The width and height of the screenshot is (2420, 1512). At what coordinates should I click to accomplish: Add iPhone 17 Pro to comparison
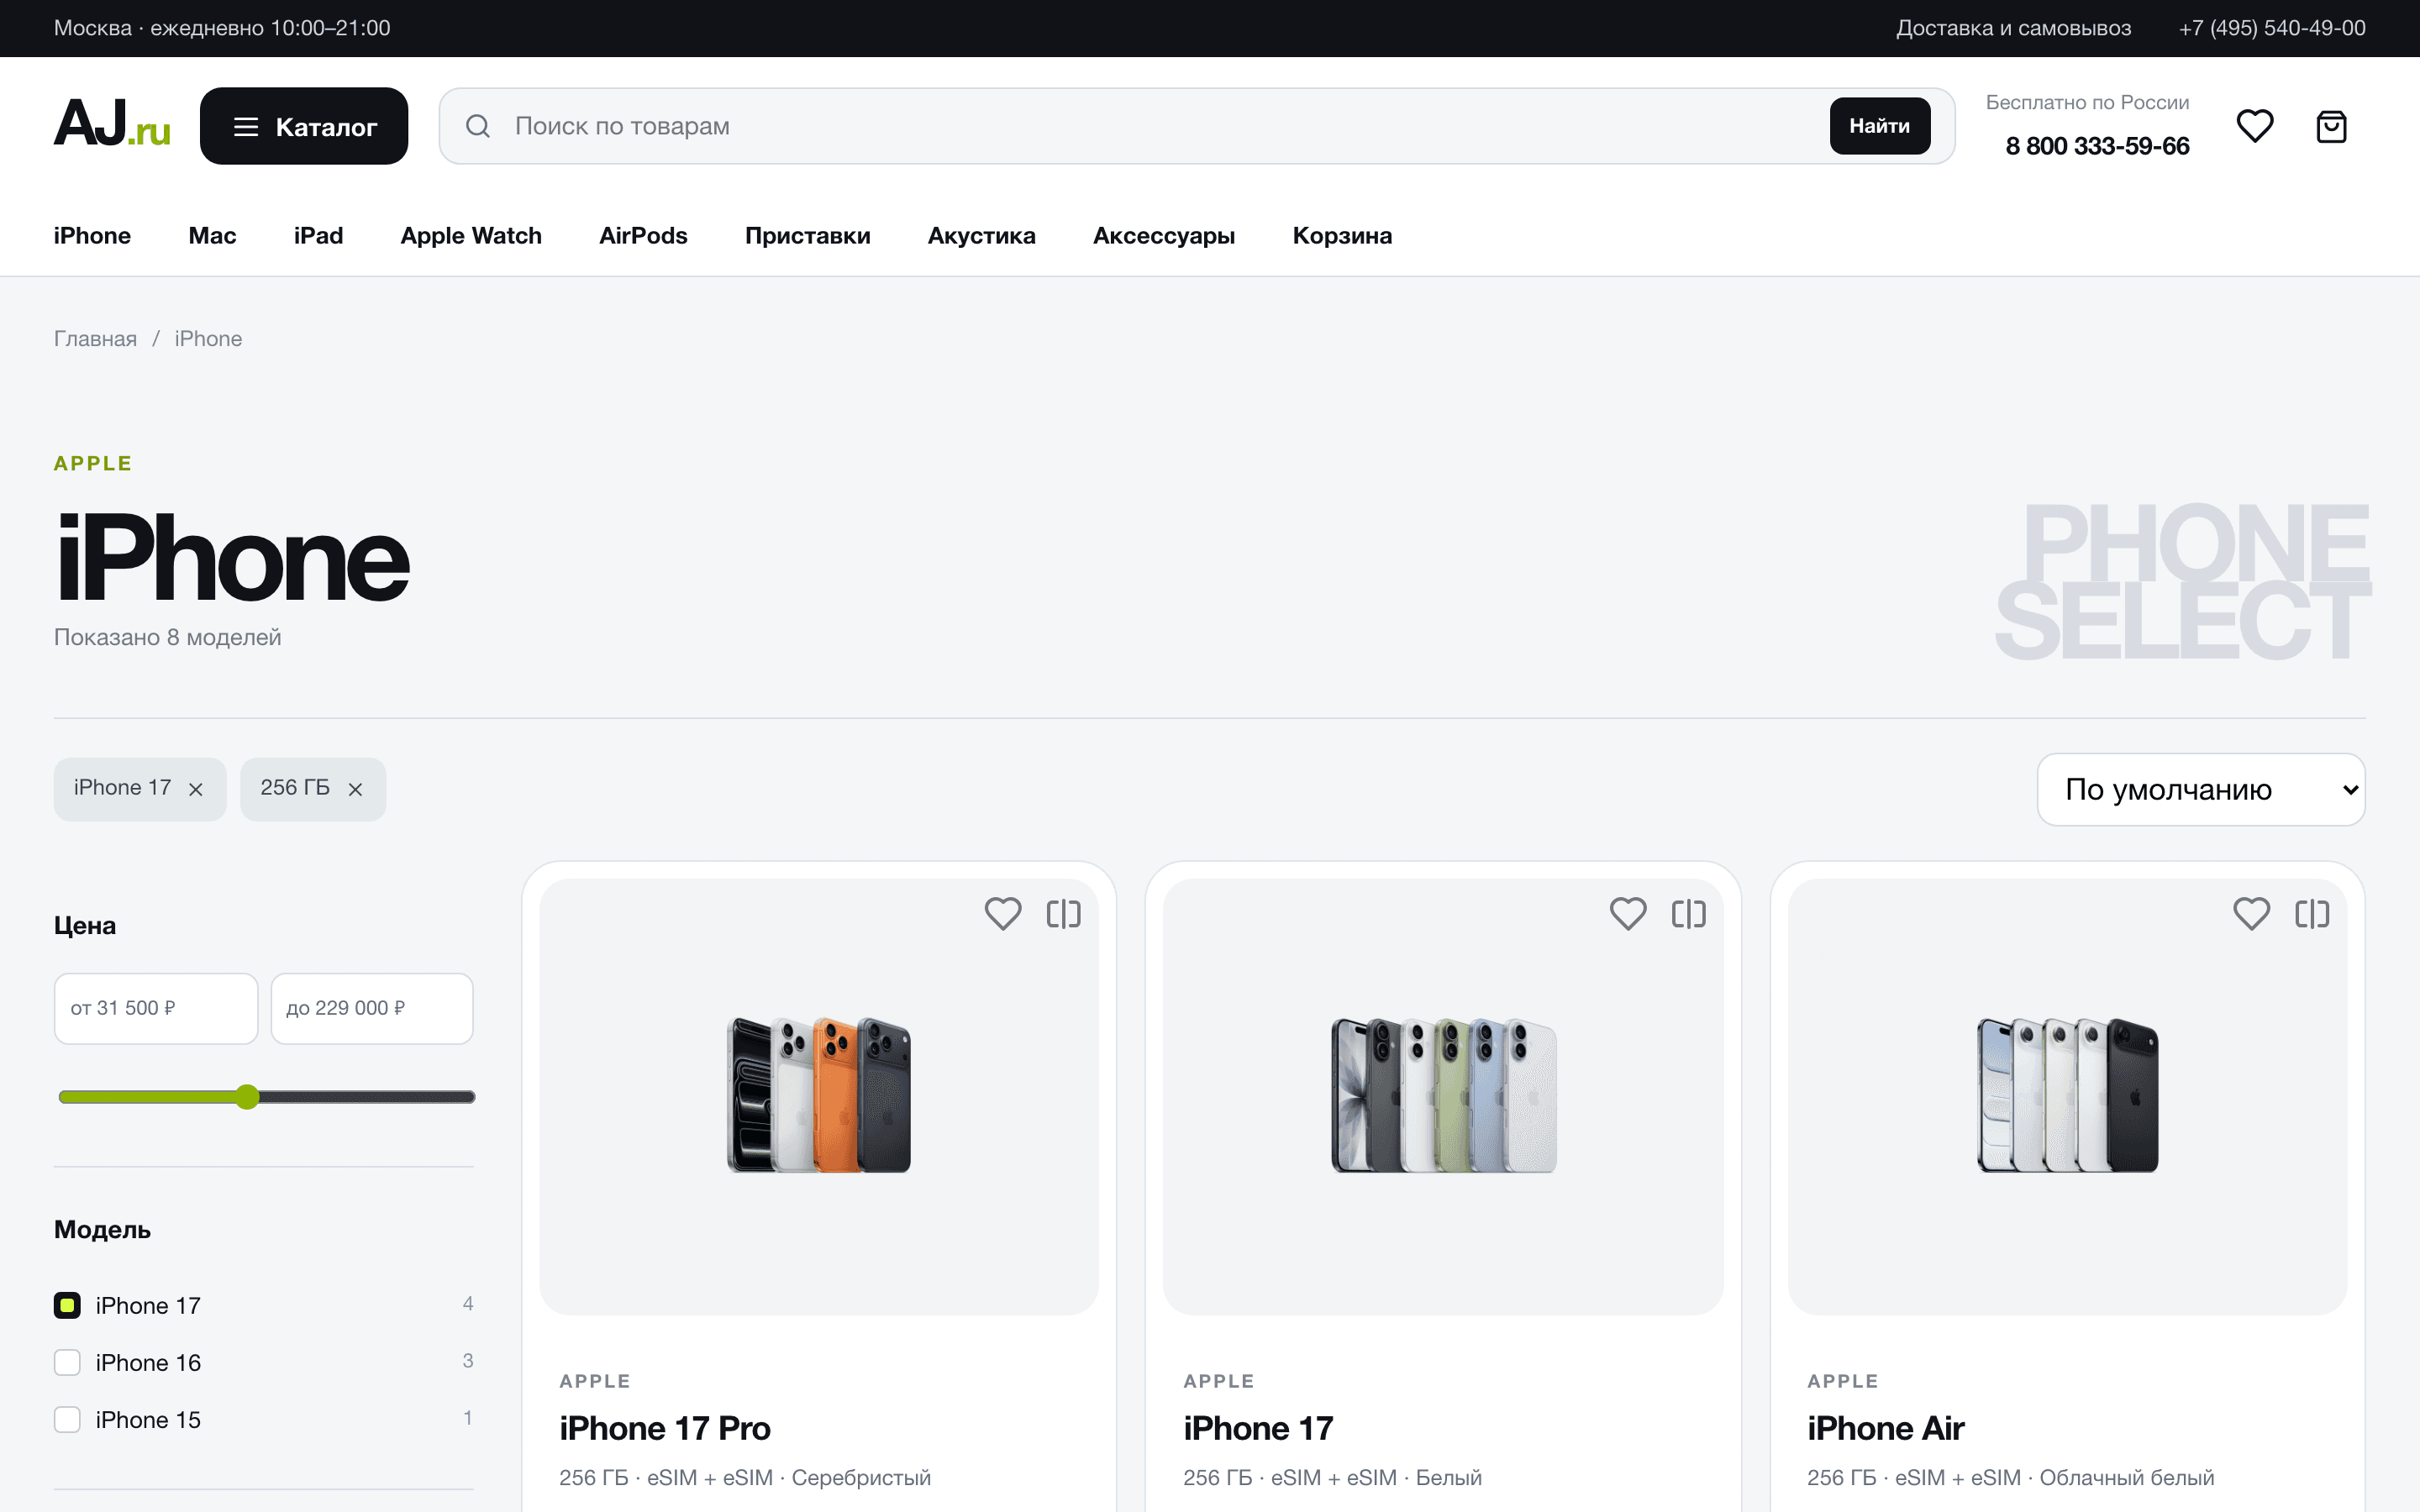[1064, 913]
